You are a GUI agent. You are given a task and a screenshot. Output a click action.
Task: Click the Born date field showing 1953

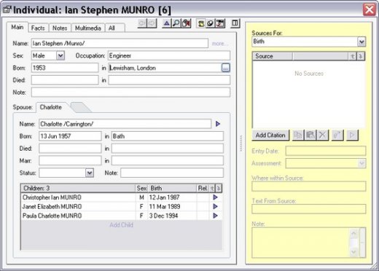click(65, 68)
